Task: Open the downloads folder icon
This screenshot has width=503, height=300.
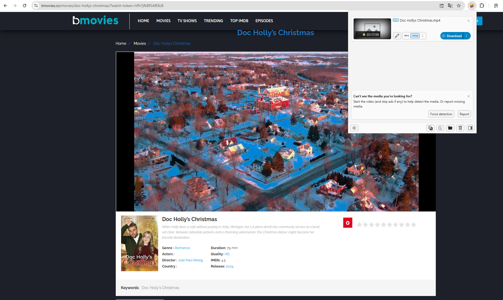Action: click(450, 128)
